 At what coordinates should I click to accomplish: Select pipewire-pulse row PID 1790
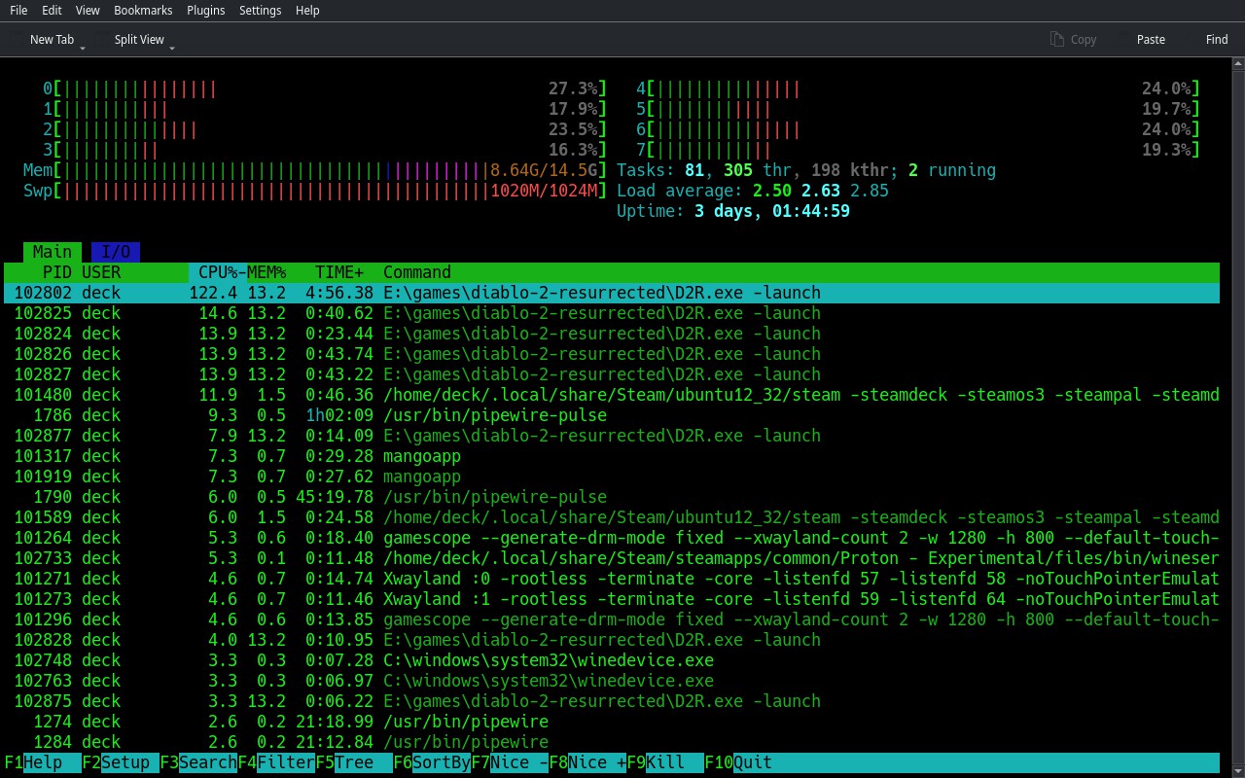[612, 497]
